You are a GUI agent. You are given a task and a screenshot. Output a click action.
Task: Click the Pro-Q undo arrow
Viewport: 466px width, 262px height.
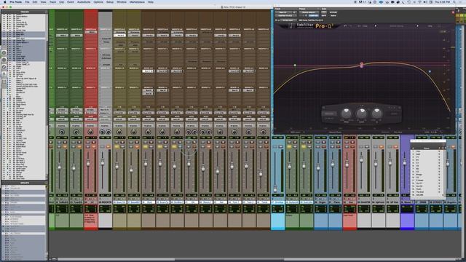345,26
